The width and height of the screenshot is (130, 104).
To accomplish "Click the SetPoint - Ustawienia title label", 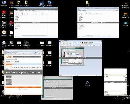I will [x=57, y=88].
